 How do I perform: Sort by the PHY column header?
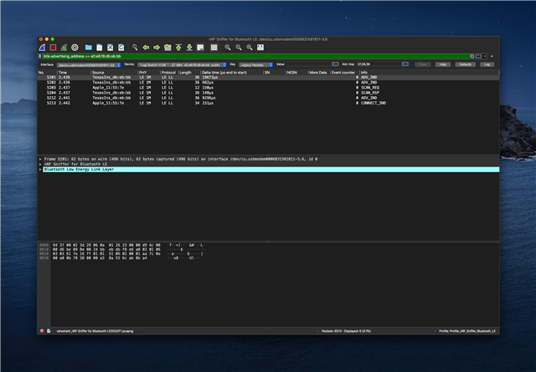click(x=149, y=73)
